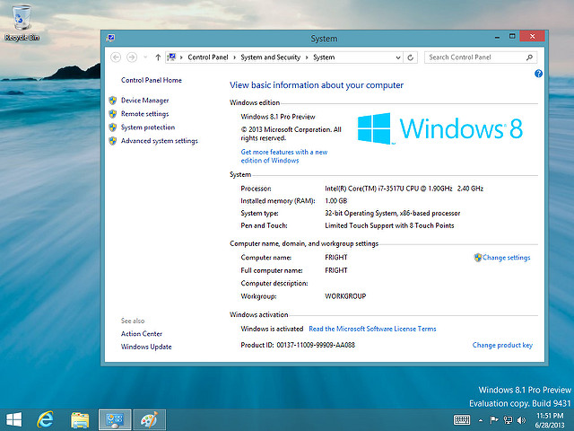Click the computer icon in address bar

(x=171, y=57)
